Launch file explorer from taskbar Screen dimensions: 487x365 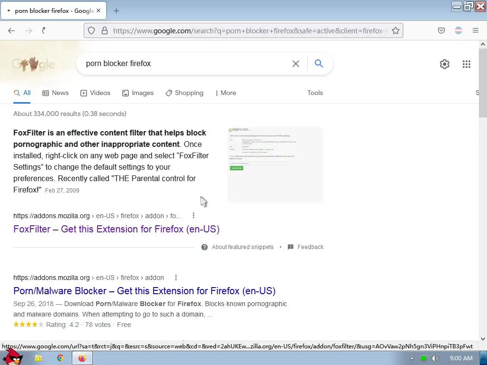click(38, 358)
